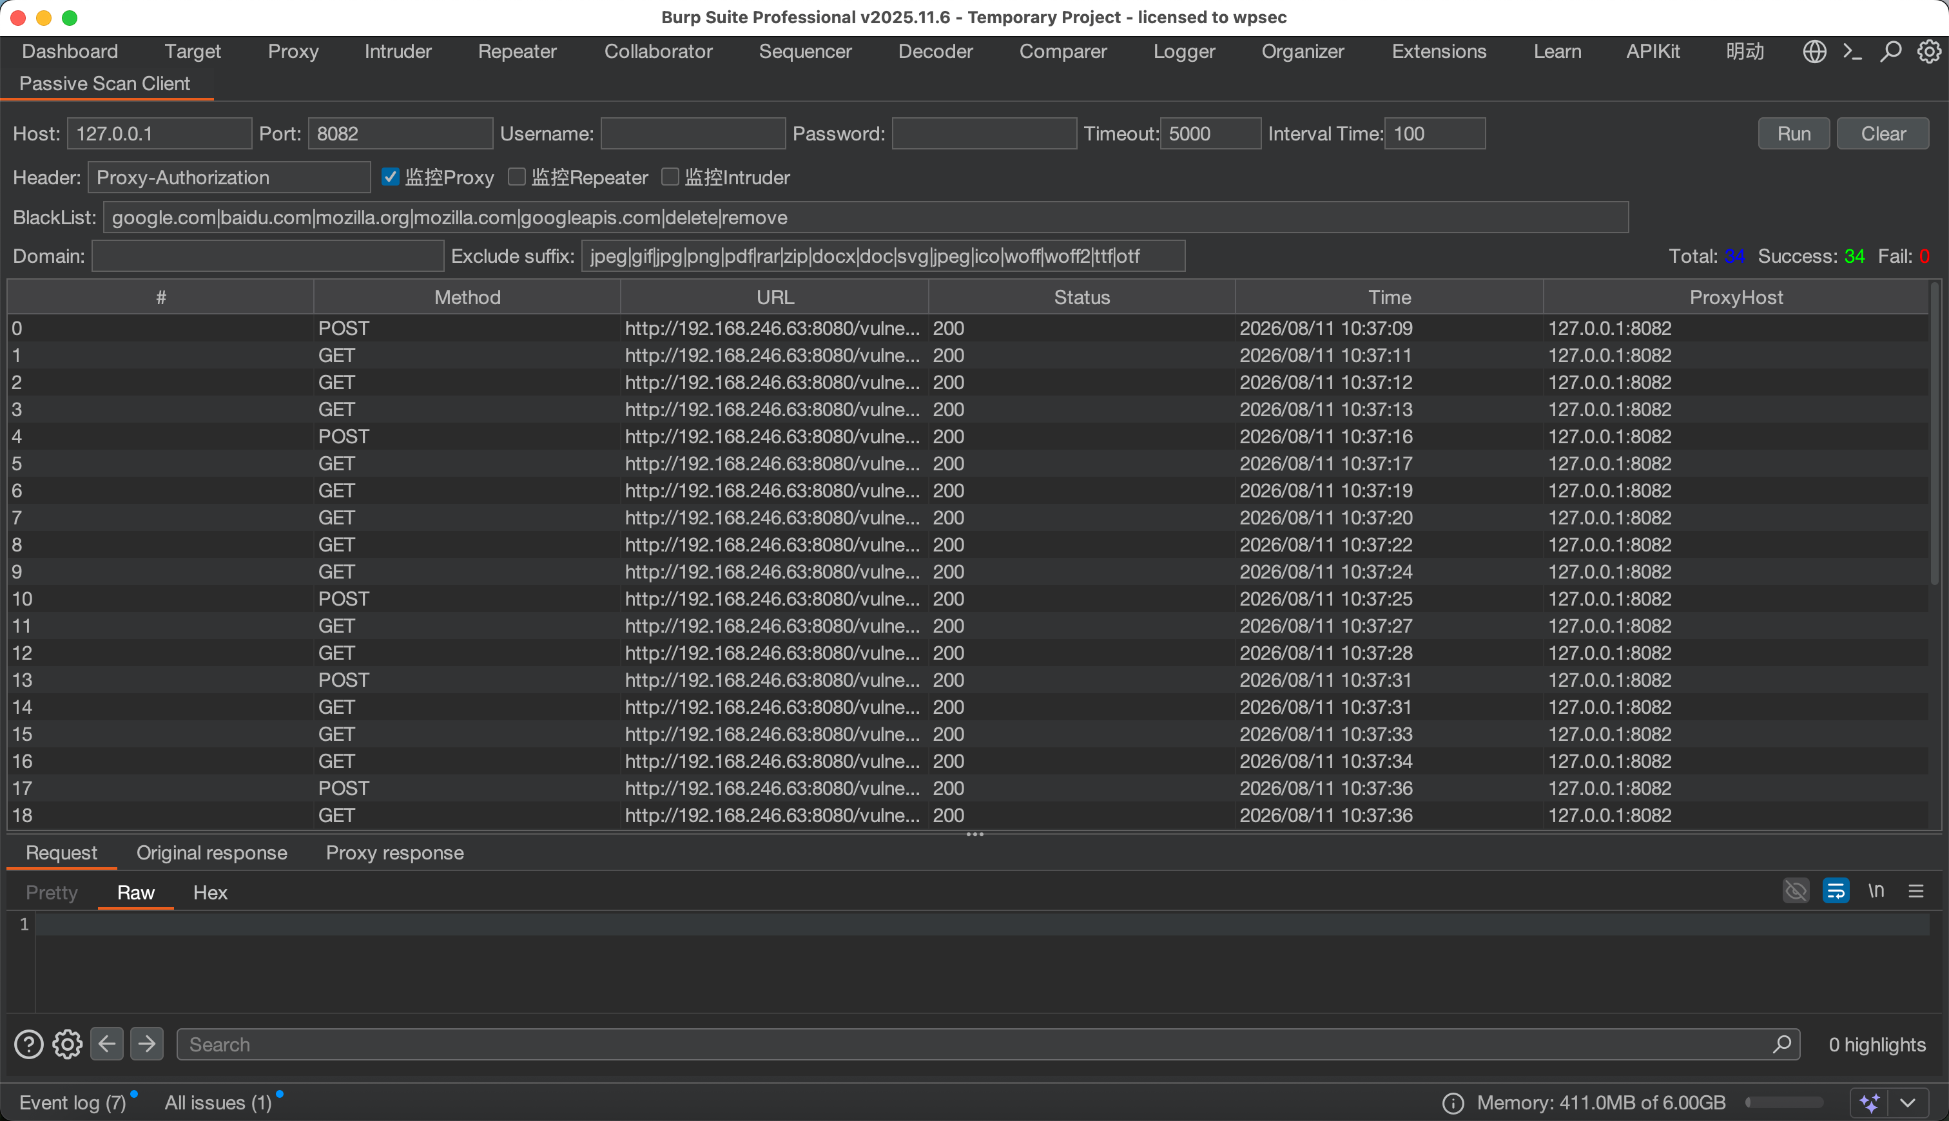Screen dimensions: 1949x1121
Task: Open the All issues (1) panel
Action: (218, 1104)
